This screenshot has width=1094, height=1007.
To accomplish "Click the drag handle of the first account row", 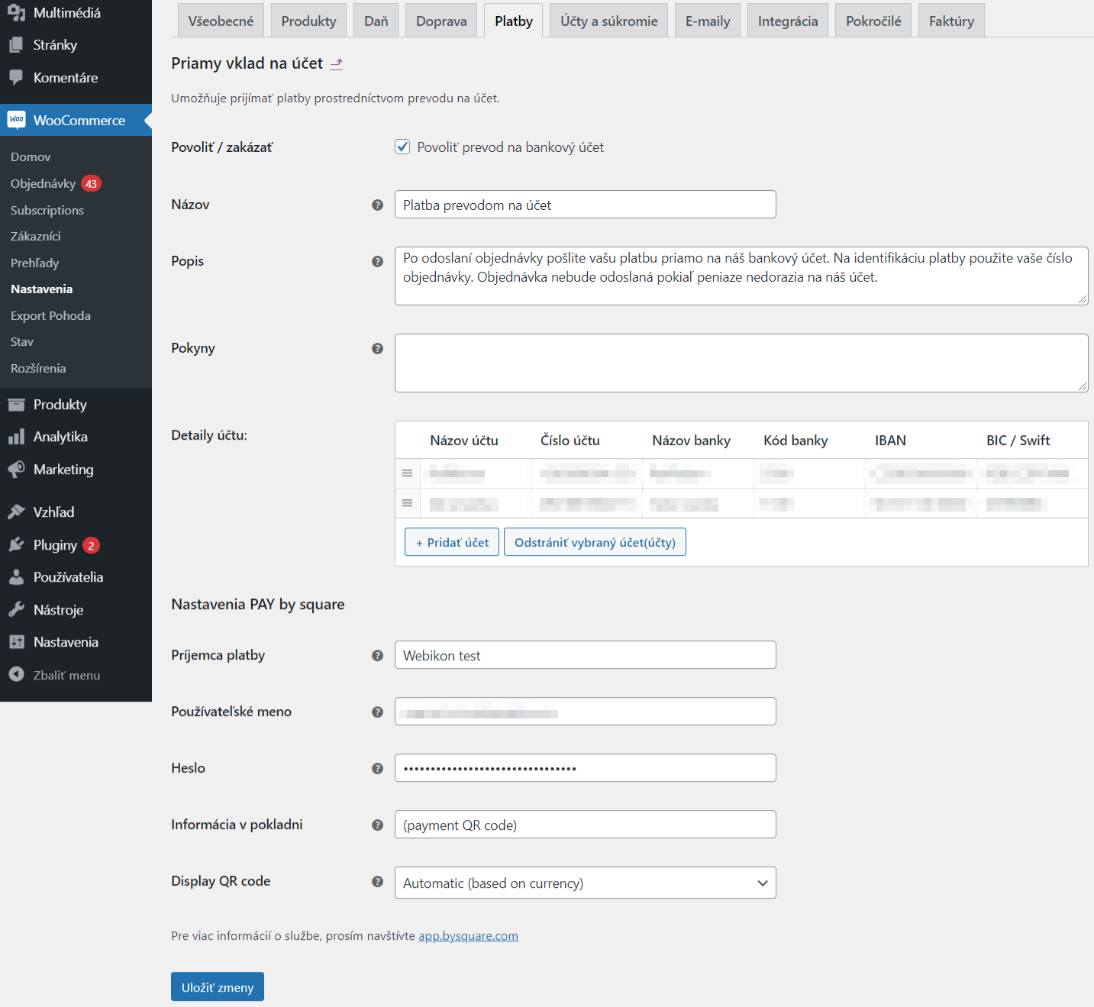I will tap(407, 473).
